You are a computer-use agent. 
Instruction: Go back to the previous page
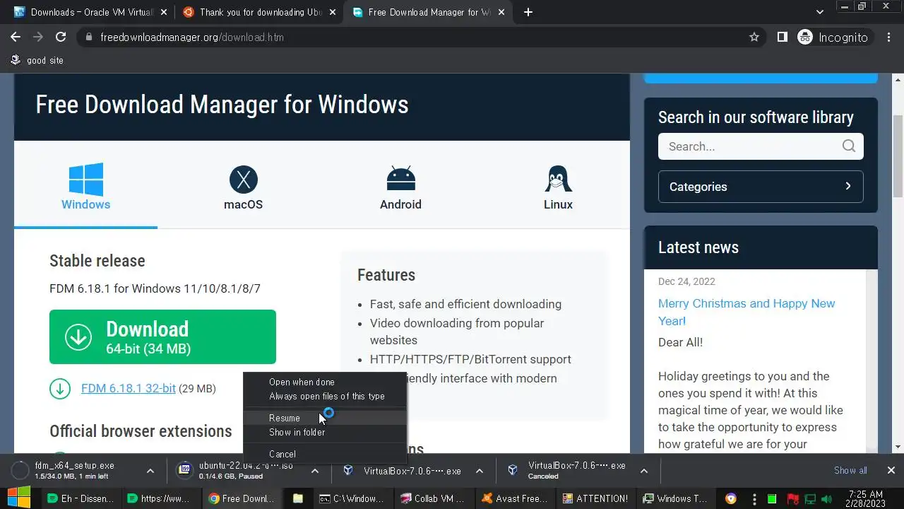(16, 37)
